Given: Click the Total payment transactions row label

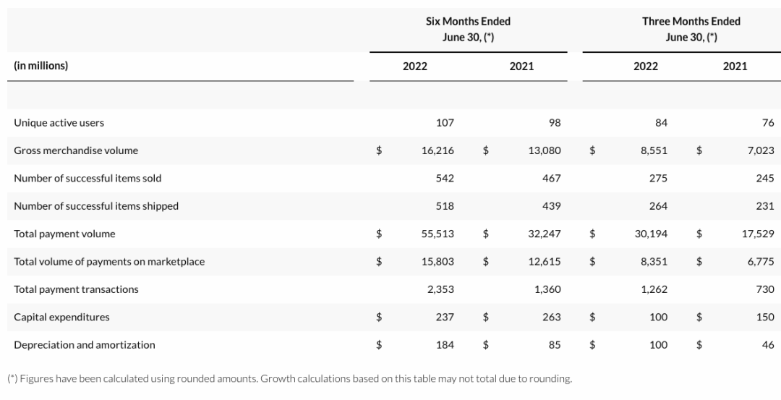Looking at the screenshot, I should pyautogui.click(x=76, y=289).
